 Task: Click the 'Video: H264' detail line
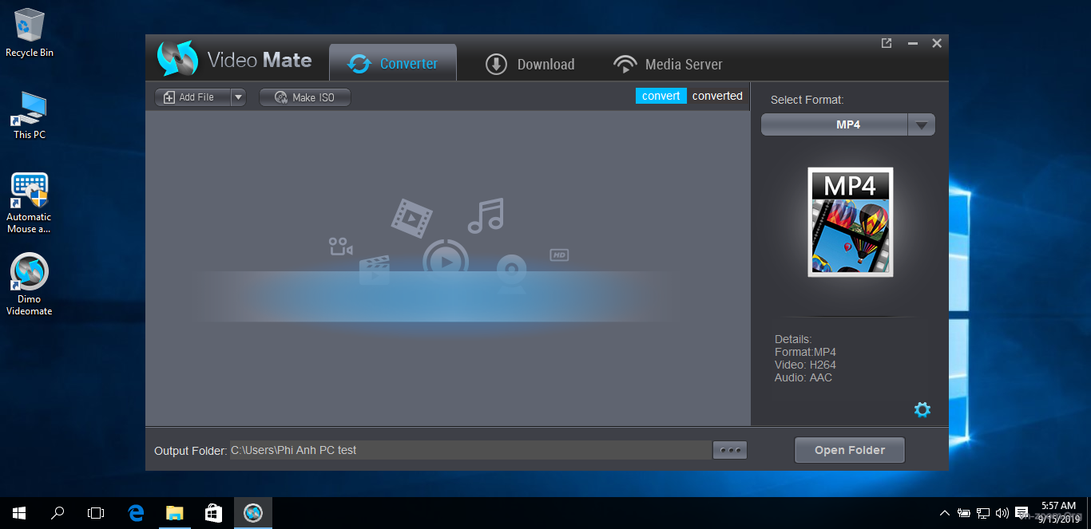[805, 365]
